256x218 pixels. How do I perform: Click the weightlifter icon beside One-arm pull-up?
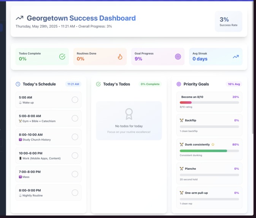click(x=181, y=193)
